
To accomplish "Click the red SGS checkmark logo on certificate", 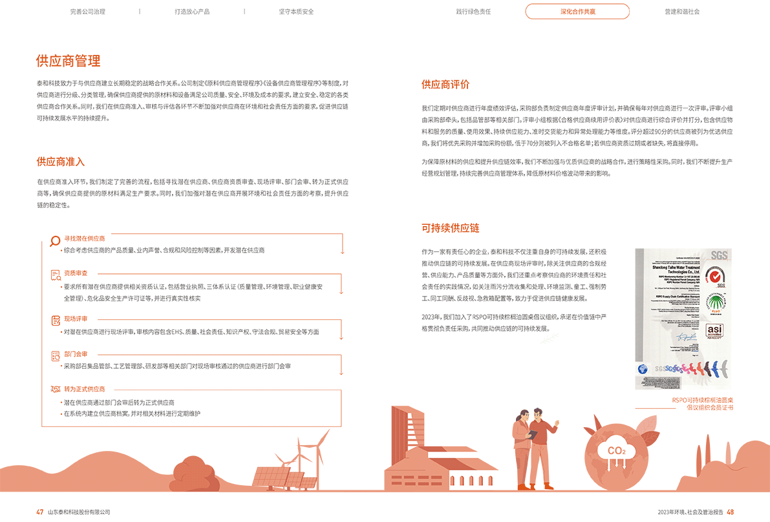I will tap(720, 276).
